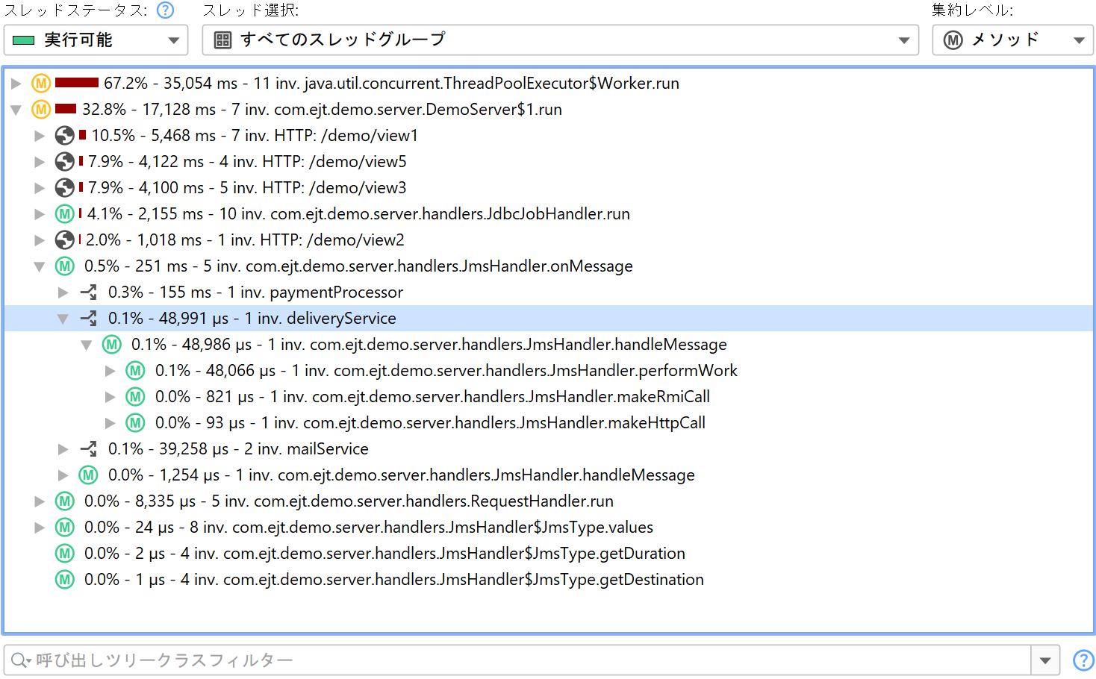Expand the JmsHandler.makeRmiCall node
1096x679 pixels.
[x=110, y=397]
